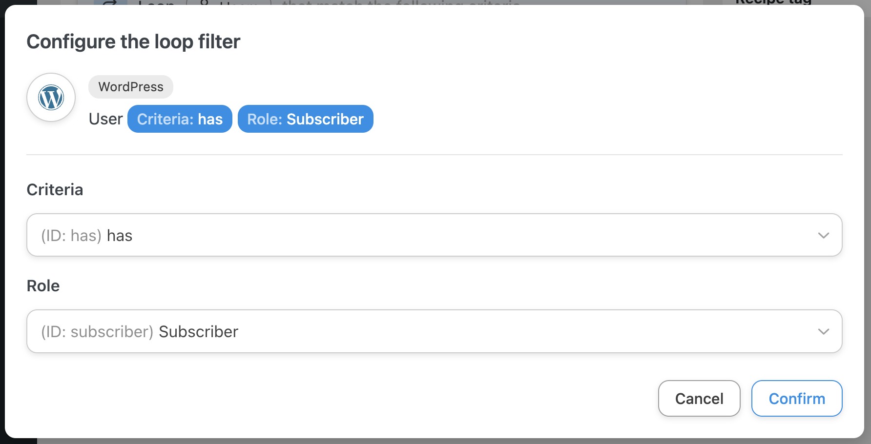Click the "(ID: has)" text in Criteria
This screenshot has width=871, height=444.
pyautogui.click(x=71, y=236)
